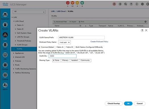The height and width of the screenshot is (109, 149).
Task: Collapse the LAN Cloud tree node
Action: [14, 21]
